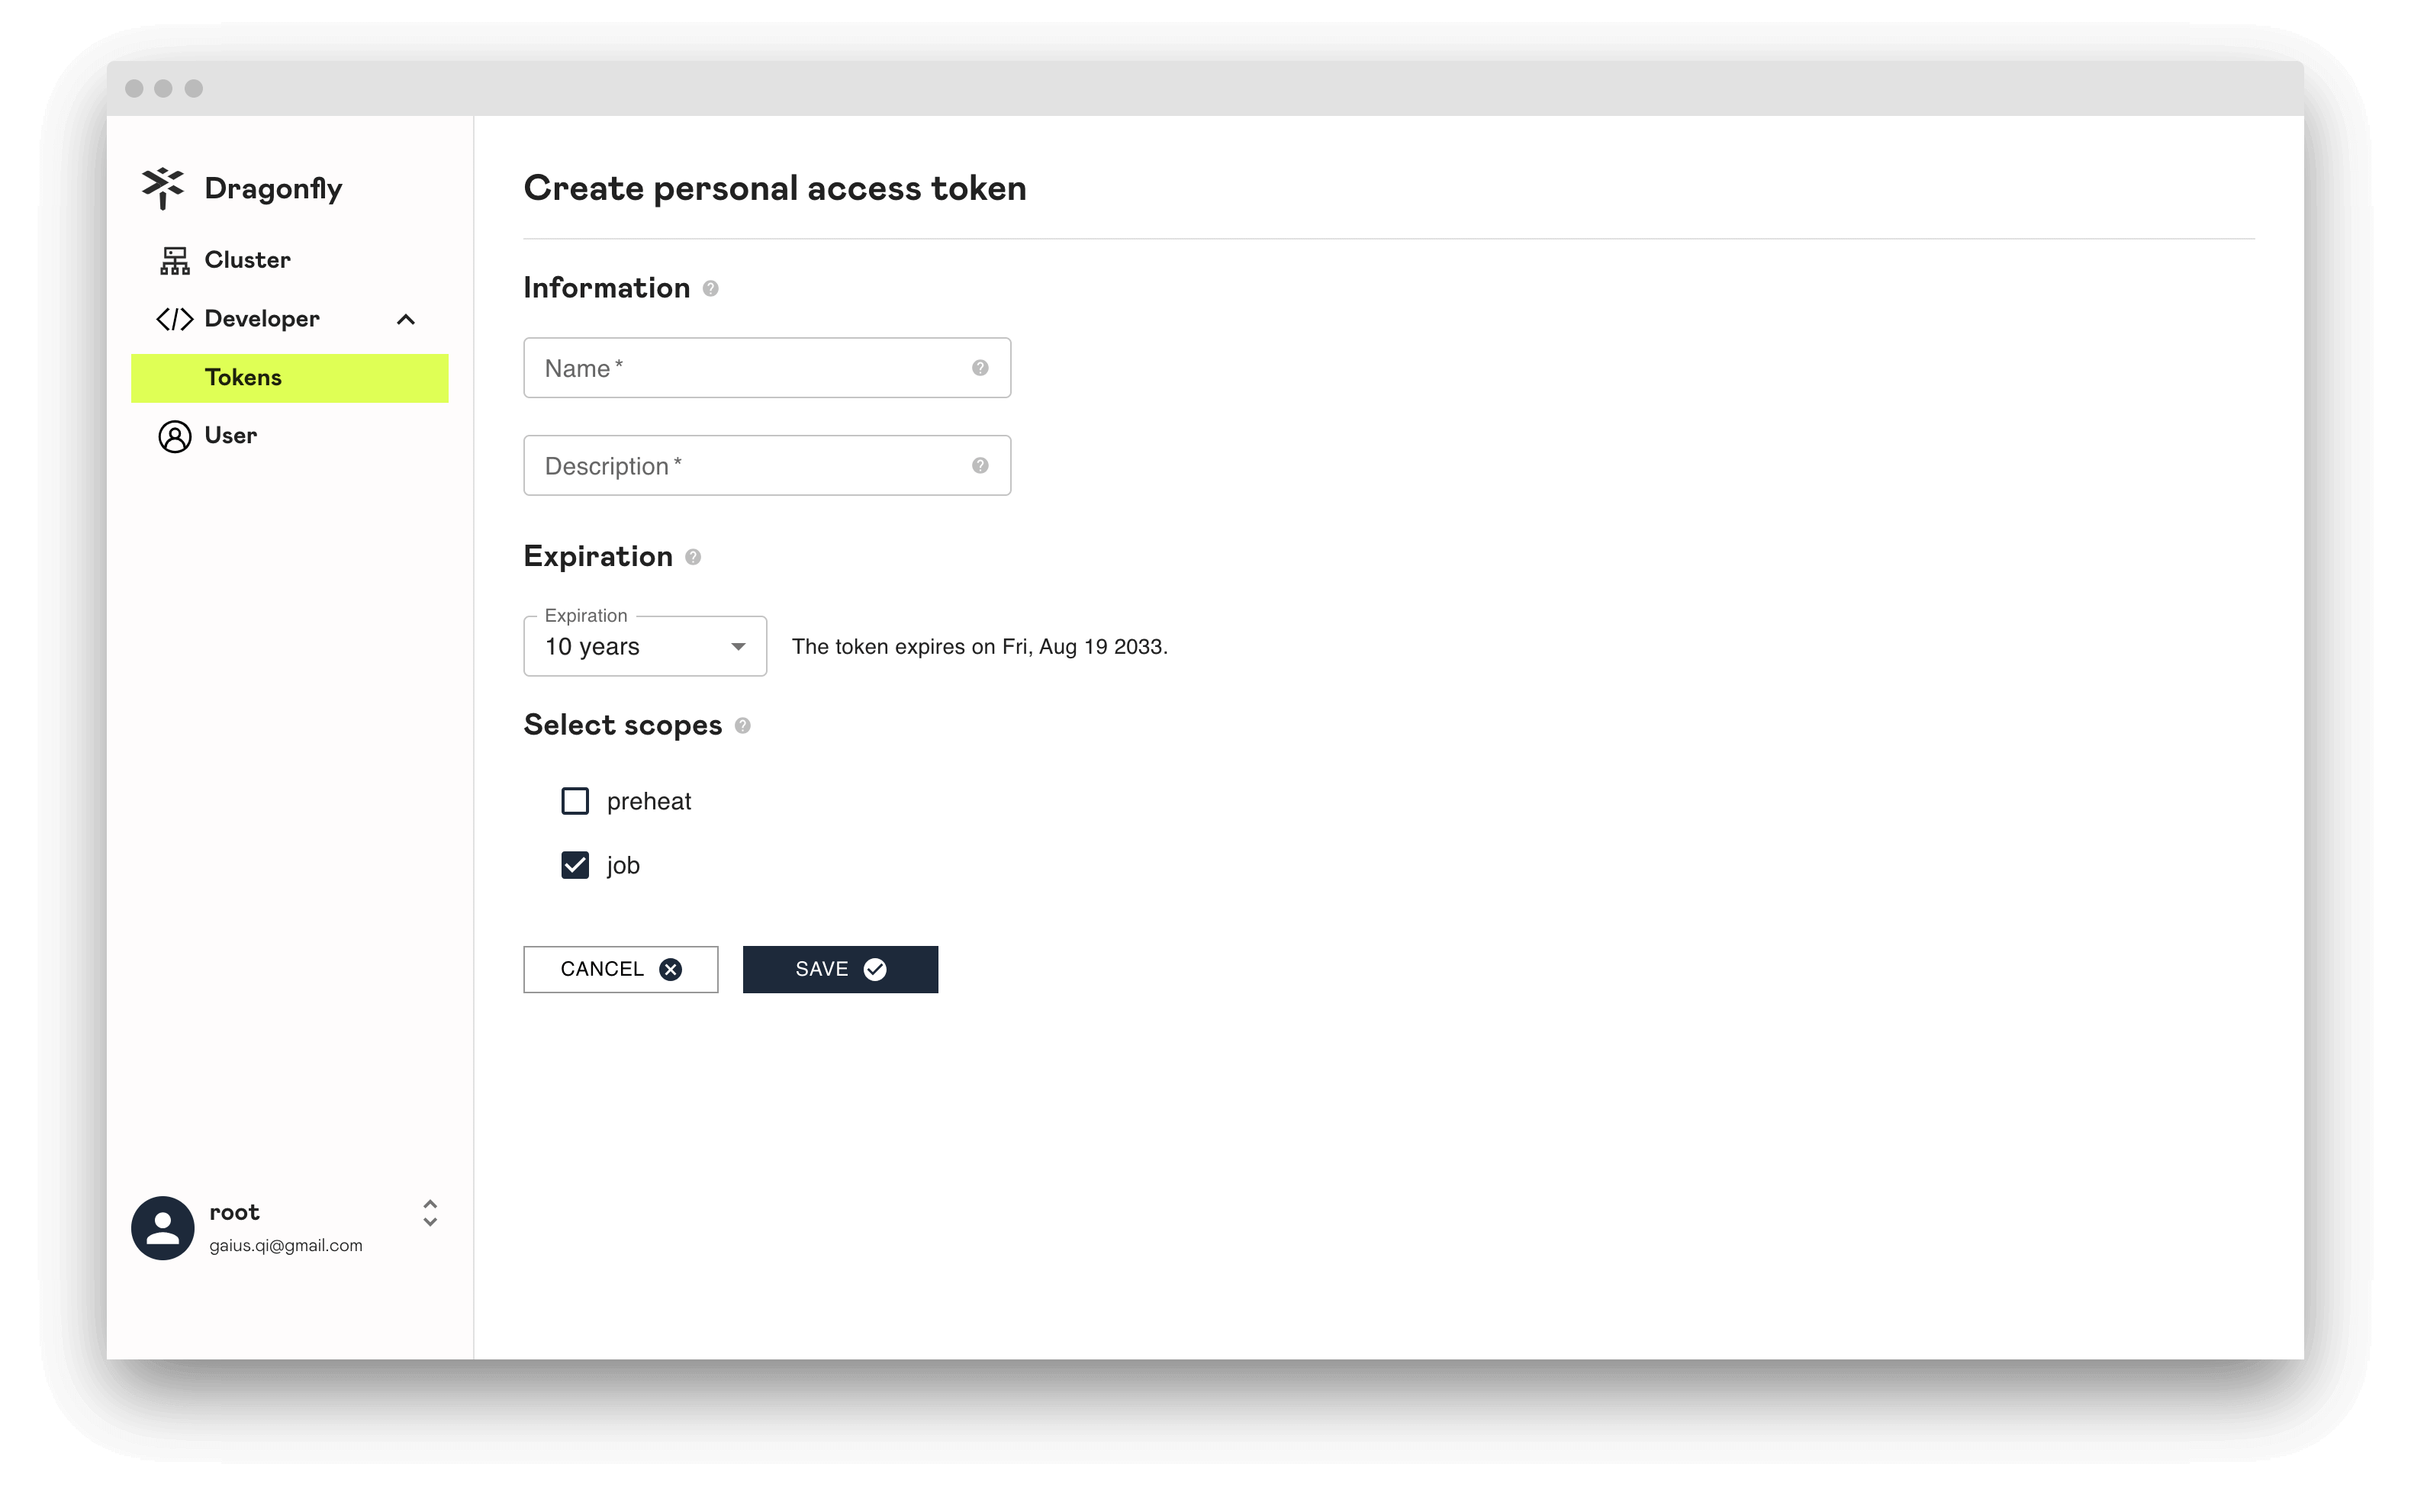The image size is (2411, 1512).
Task: Click the Dragonfly logo icon
Action: 163,188
